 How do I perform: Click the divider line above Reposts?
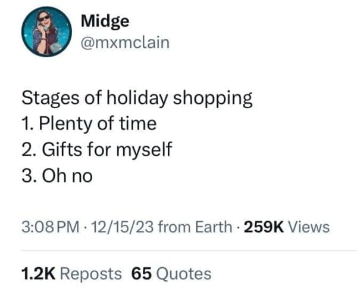pyautogui.click(x=178, y=251)
